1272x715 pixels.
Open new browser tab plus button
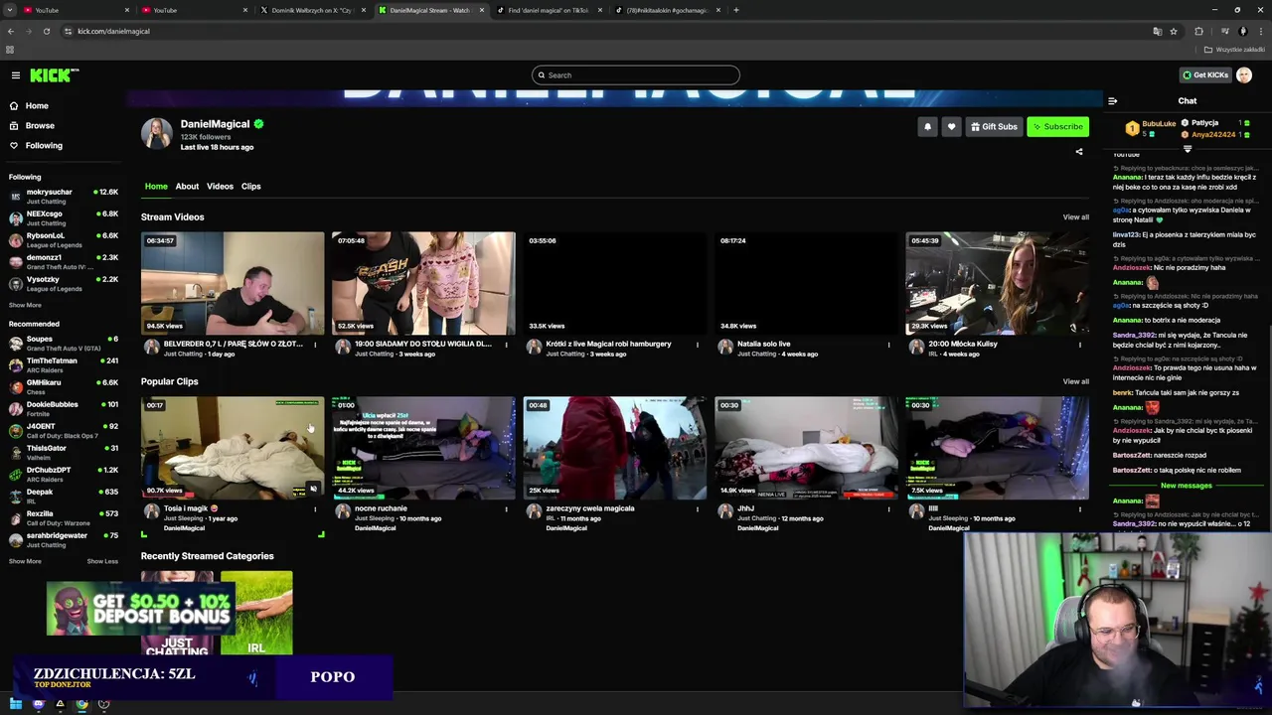[x=736, y=10]
